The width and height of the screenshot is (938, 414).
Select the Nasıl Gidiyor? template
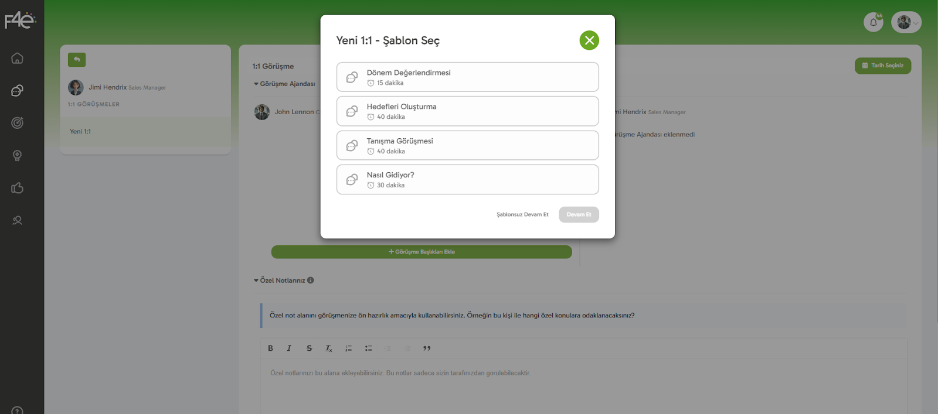click(x=467, y=179)
